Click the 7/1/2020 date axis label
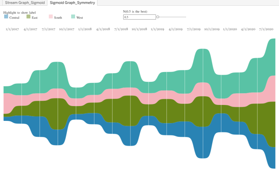The image size is (279, 172). click(x=265, y=29)
